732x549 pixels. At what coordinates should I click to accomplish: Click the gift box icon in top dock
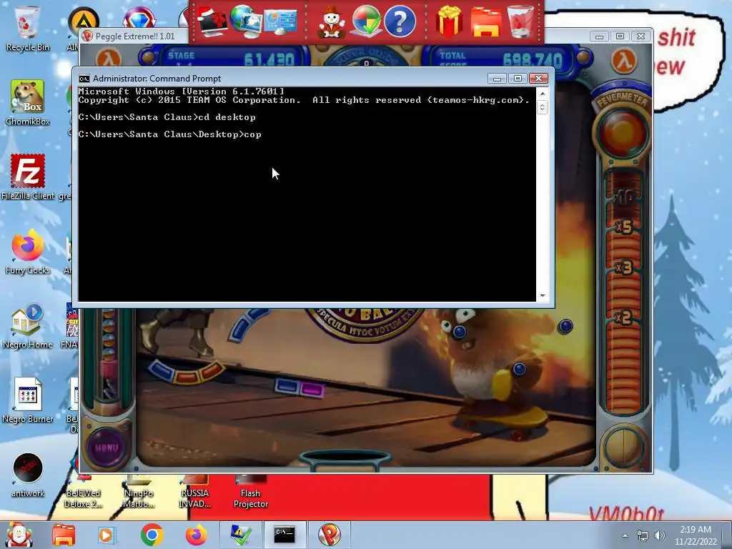tap(449, 21)
